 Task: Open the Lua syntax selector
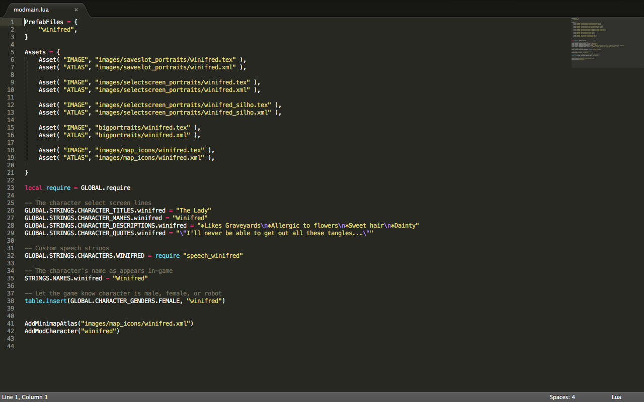[x=616, y=397]
